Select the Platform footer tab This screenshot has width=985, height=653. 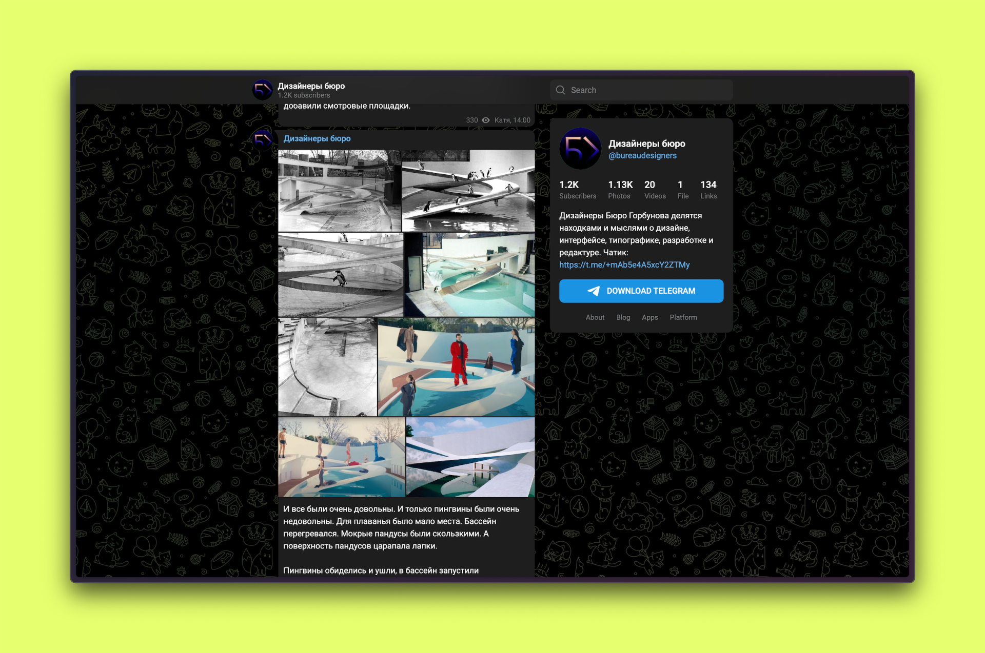(682, 318)
